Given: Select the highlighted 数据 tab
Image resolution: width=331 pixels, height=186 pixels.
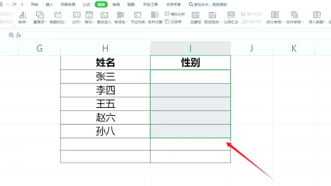Looking at the screenshot, I should point(101,4).
